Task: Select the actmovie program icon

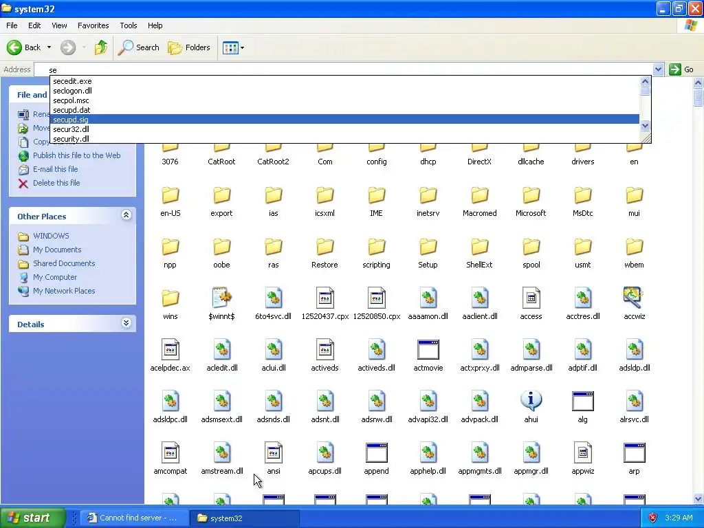Action: (x=428, y=349)
